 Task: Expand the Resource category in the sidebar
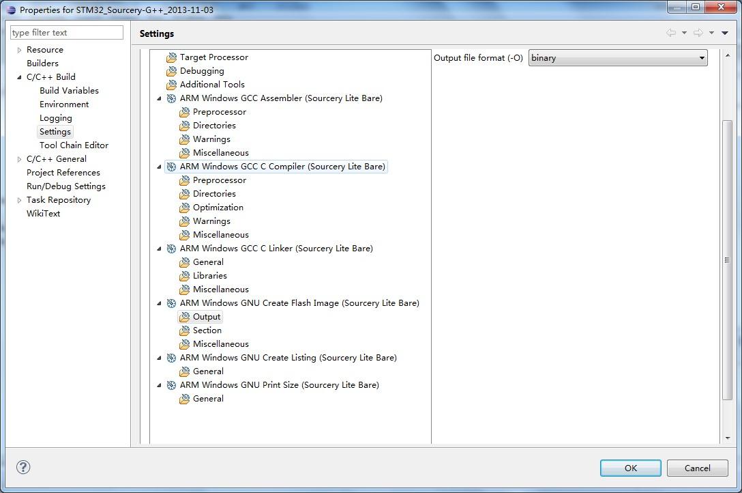(x=18, y=49)
